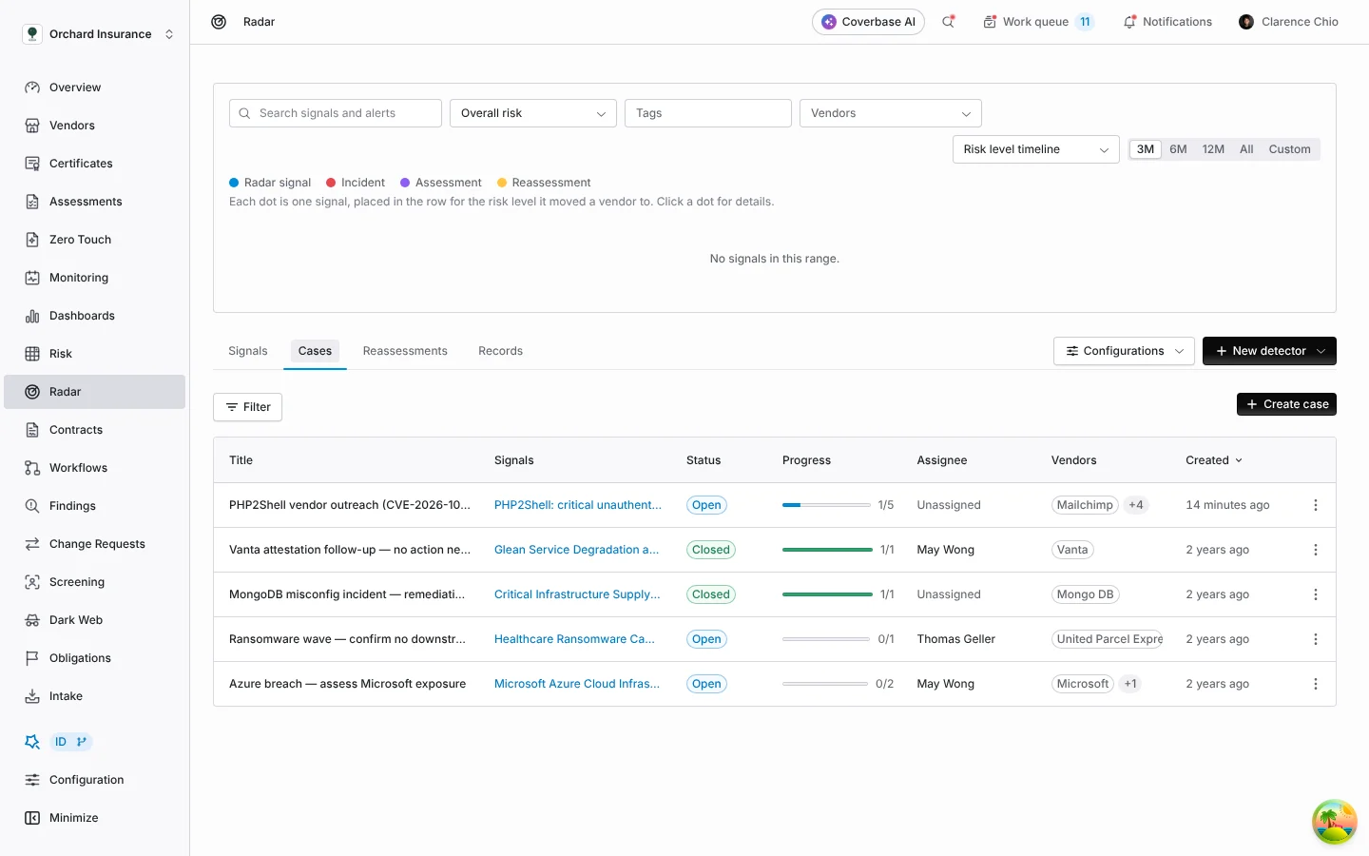Click the Minimize sidebar icon
Screen dimensions: 1369x856
(32, 818)
